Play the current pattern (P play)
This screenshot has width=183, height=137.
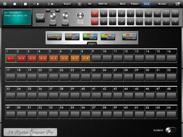[36, 4]
